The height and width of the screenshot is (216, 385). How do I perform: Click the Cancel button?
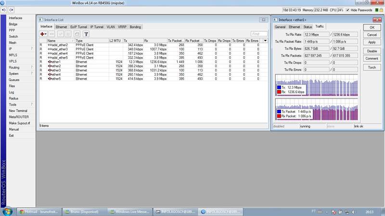372,35
